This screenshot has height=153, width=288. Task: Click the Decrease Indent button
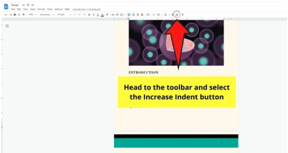point(172,15)
